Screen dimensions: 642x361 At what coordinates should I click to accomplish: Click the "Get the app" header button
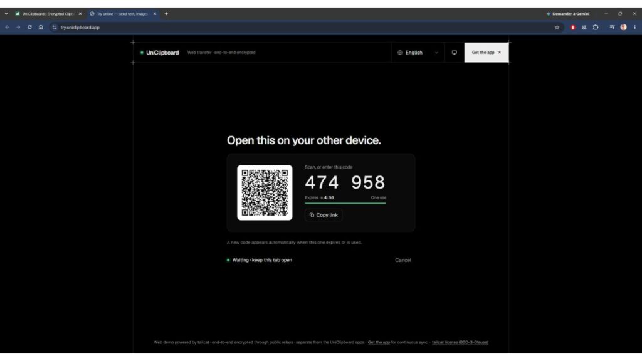(x=487, y=53)
